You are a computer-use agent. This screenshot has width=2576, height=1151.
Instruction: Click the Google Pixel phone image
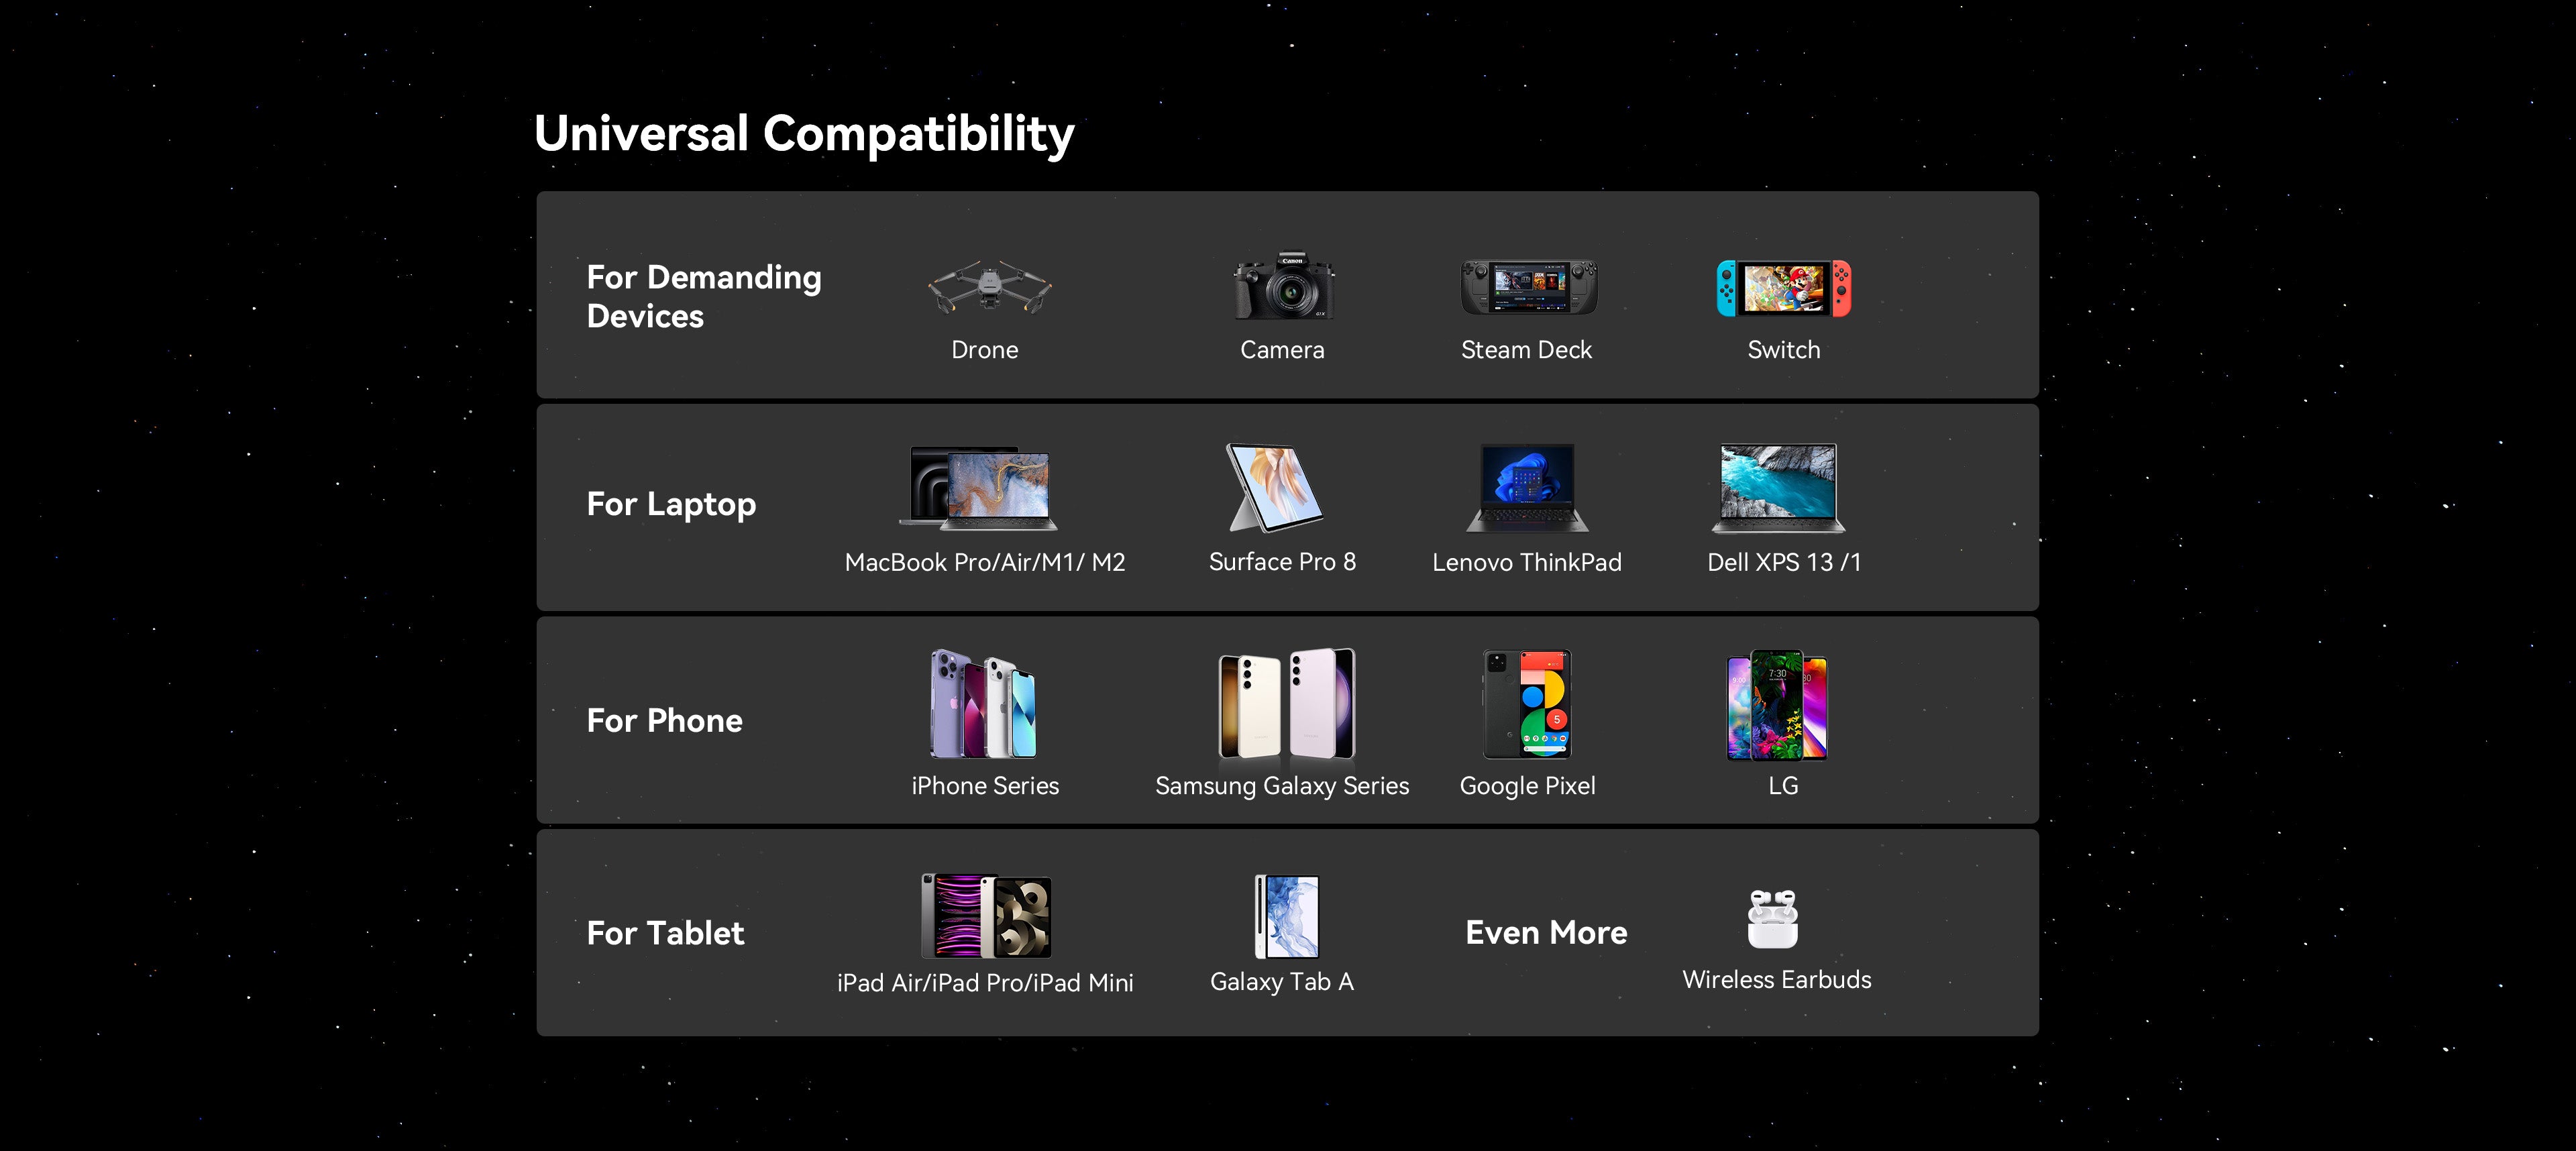coord(1527,704)
